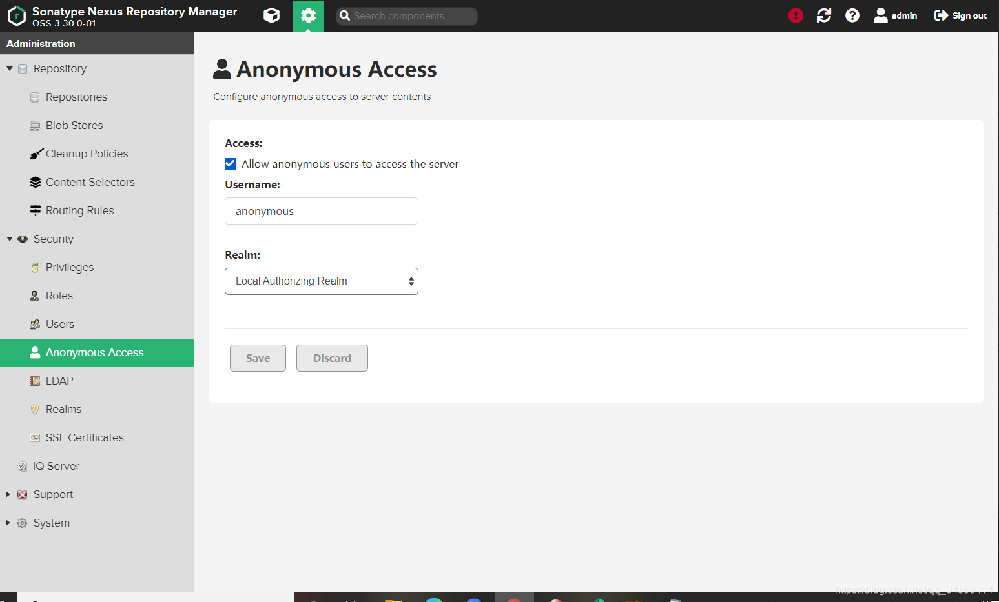Select the Repository label in the tree
The image size is (999, 602).
(x=60, y=68)
